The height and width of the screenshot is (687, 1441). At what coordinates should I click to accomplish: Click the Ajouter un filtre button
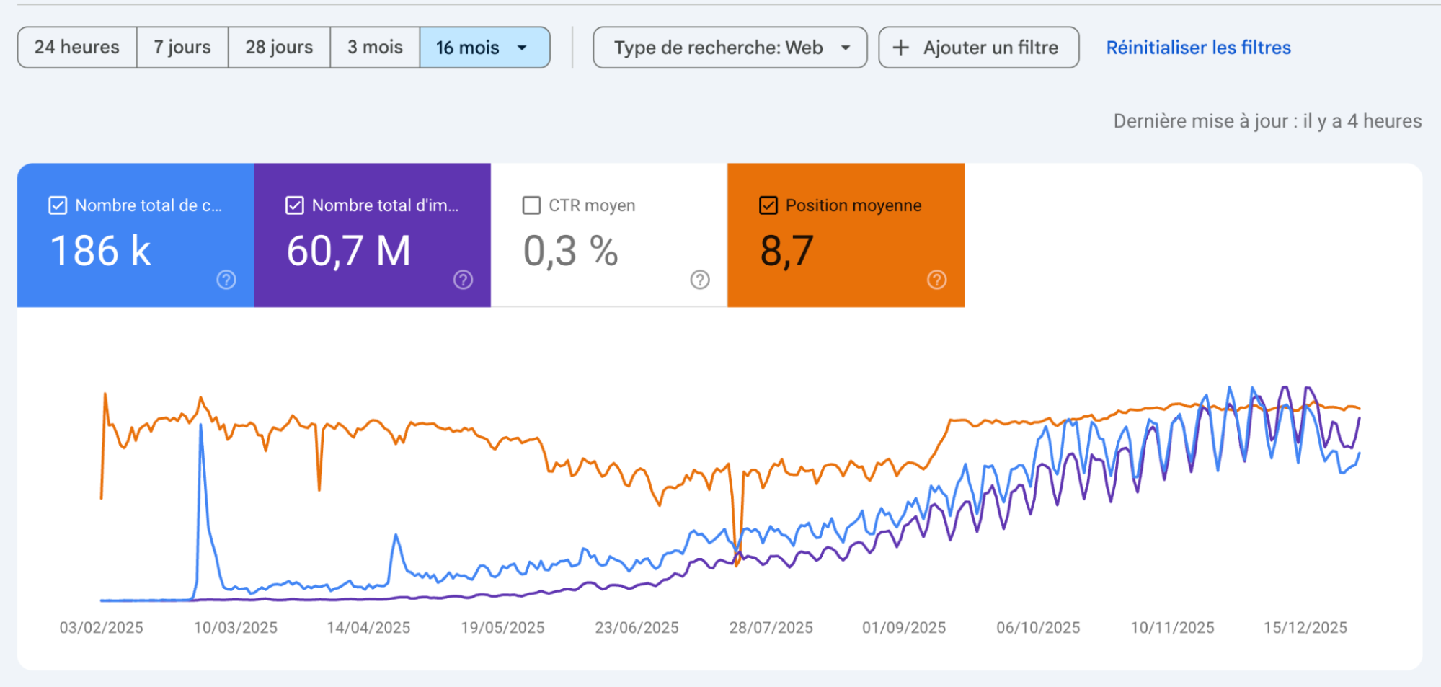(978, 48)
